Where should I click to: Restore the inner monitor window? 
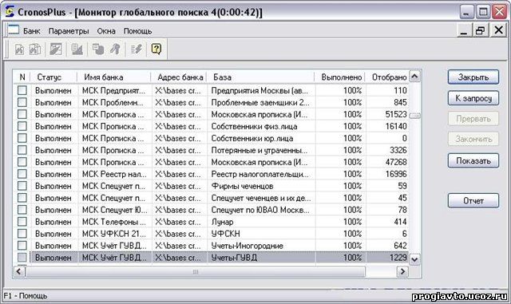(x=481, y=30)
